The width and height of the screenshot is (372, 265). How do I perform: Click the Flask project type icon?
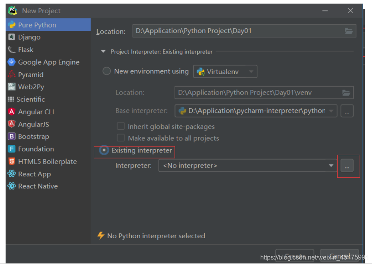(x=12, y=49)
